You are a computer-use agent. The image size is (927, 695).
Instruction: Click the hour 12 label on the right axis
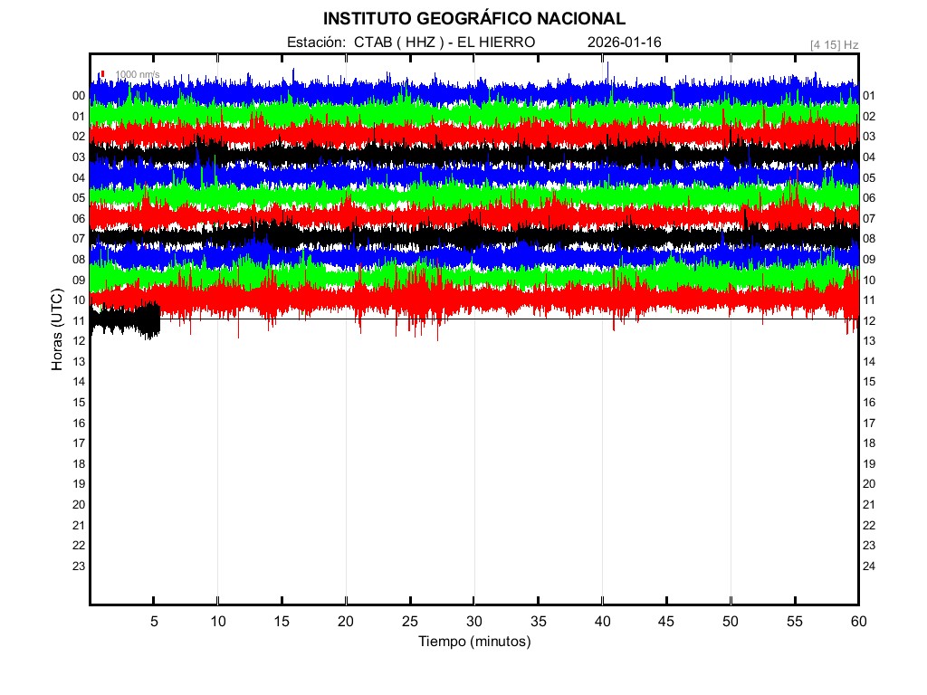click(x=869, y=320)
